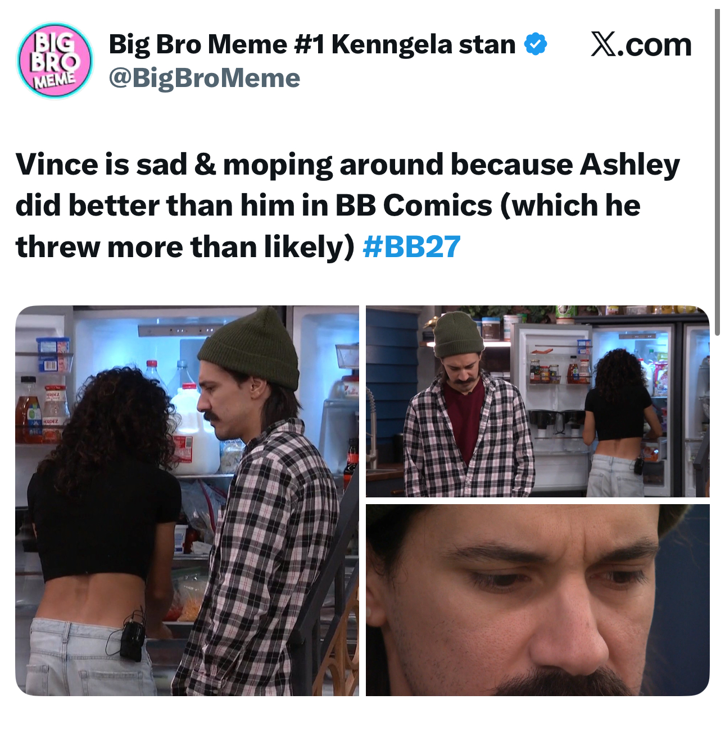Open the #BB27 hashtag link
This screenshot has width=725, height=736.
point(412,246)
